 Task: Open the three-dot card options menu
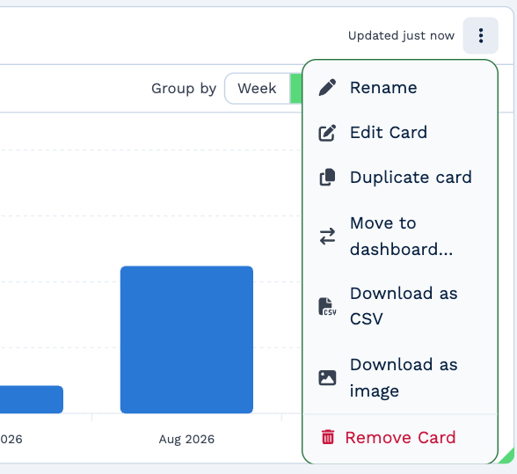(480, 36)
